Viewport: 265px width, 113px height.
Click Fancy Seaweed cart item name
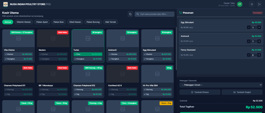click(x=188, y=50)
